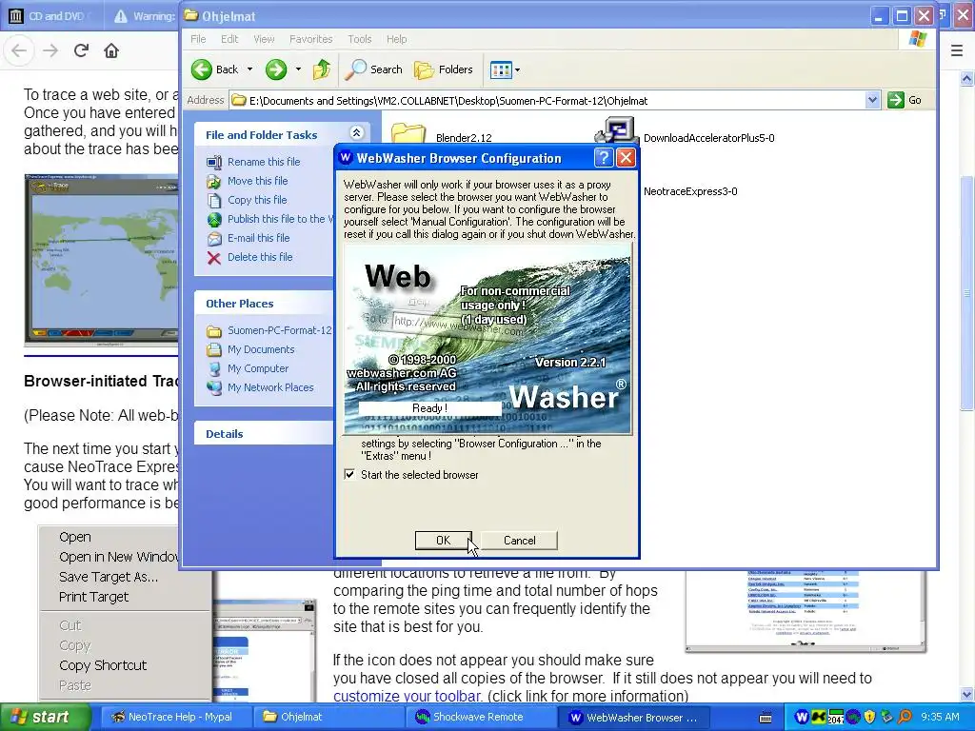975x731 pixels.
Task: Switch to the Warning browser tab
Action: (145, 16)
